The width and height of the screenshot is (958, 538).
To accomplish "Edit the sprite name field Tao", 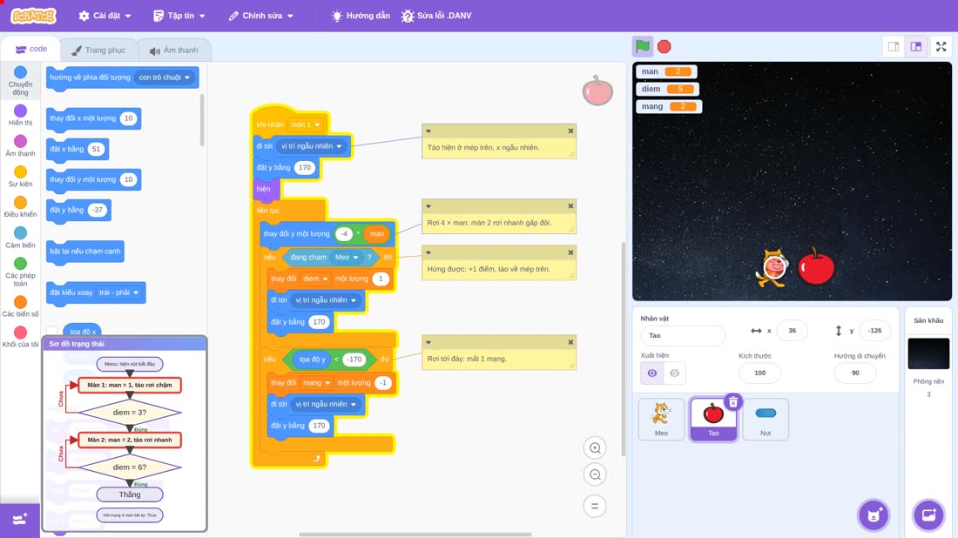I will [683, 335].
